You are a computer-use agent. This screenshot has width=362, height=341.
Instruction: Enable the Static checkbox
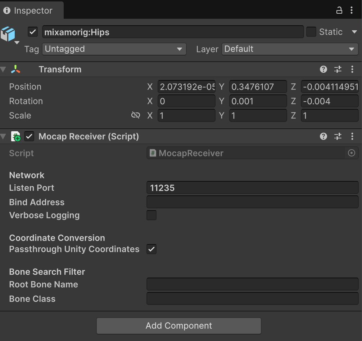[311, 32]
